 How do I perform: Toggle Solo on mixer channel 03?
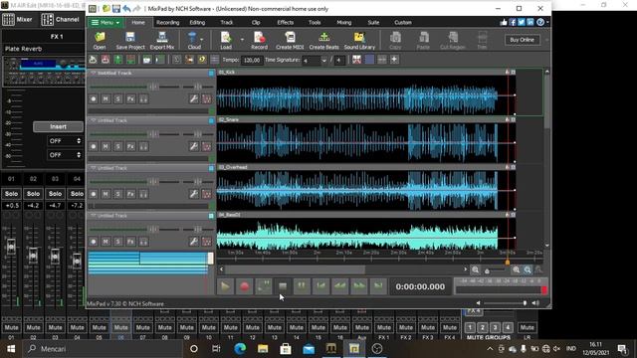coord(56,194)
